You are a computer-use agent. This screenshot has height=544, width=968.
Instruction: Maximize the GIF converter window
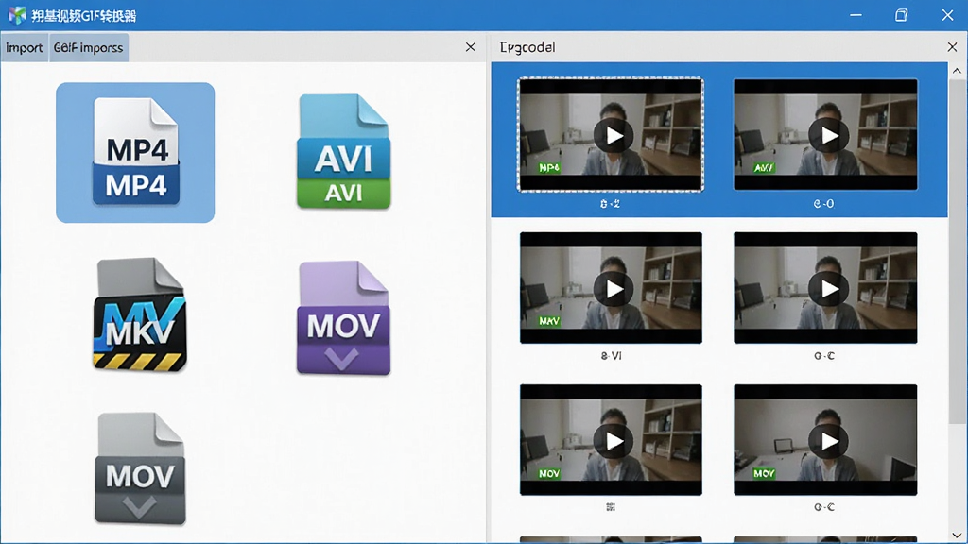pyautogui.click(x=901, y=15)
